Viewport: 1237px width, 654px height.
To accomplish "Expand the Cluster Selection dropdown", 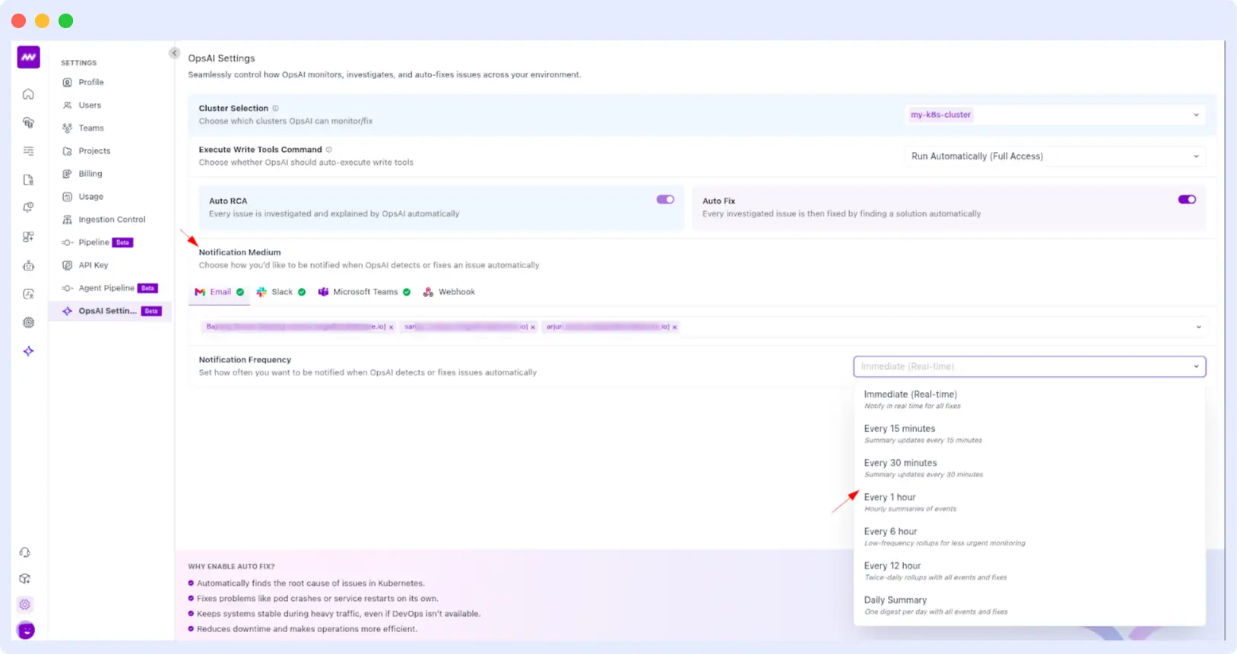I will [1055, 115].
